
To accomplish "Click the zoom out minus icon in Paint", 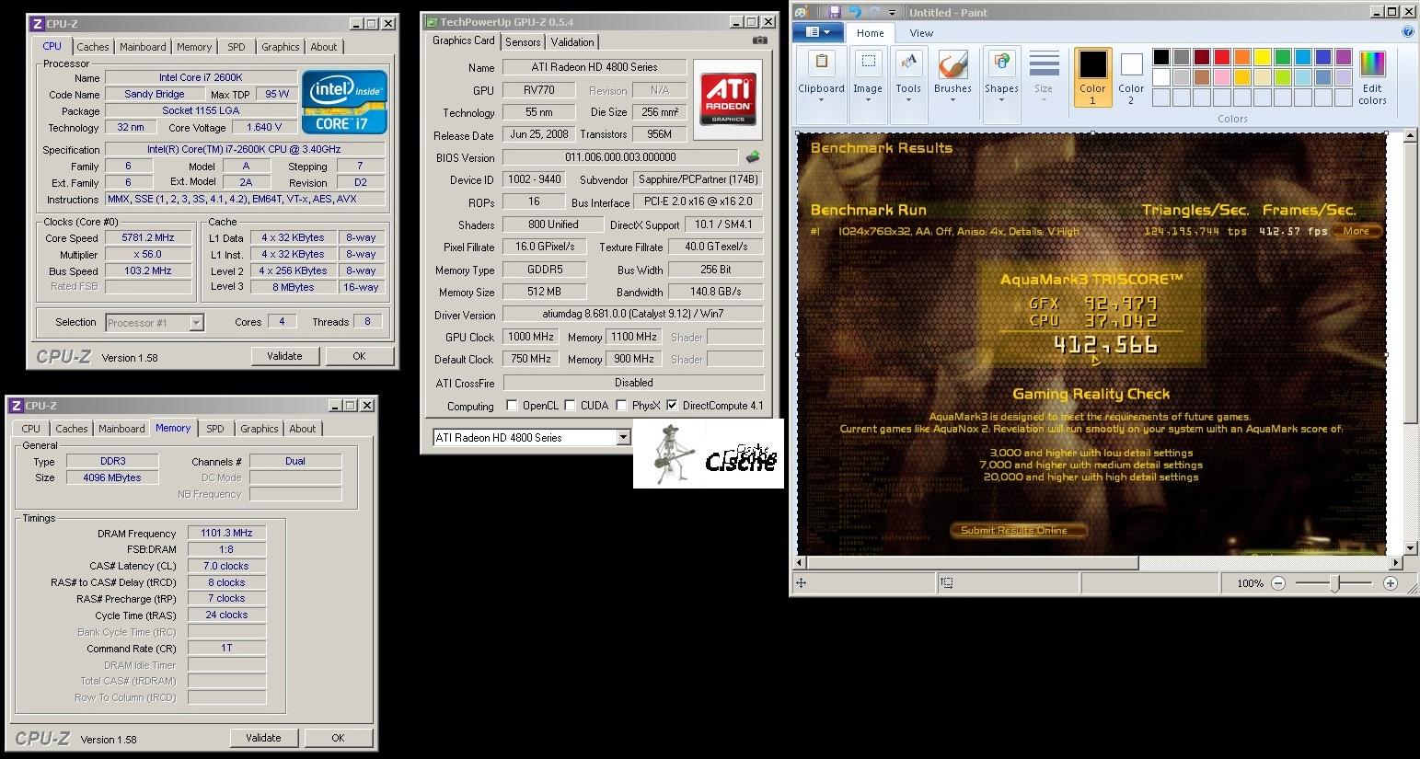I will (x=1278, y=583).
